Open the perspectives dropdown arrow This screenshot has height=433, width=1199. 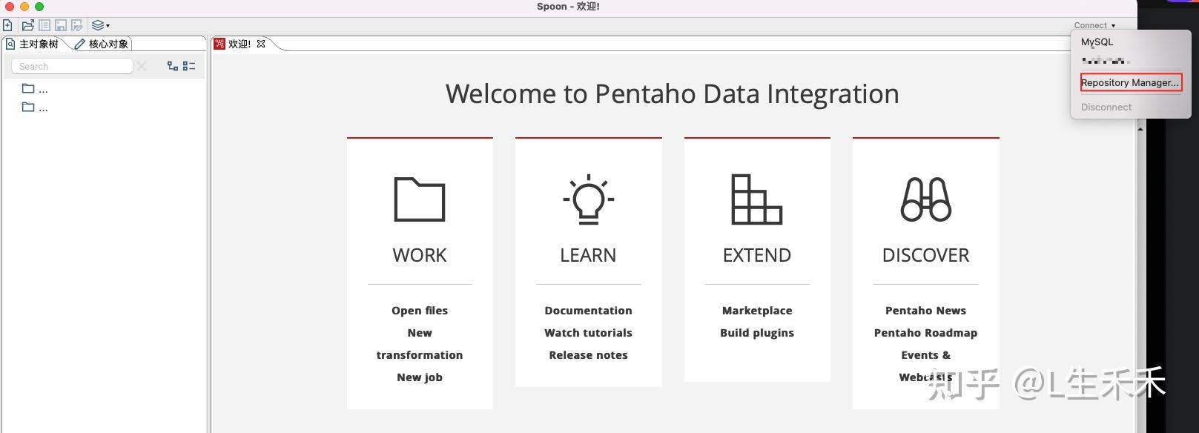[108, 26]
